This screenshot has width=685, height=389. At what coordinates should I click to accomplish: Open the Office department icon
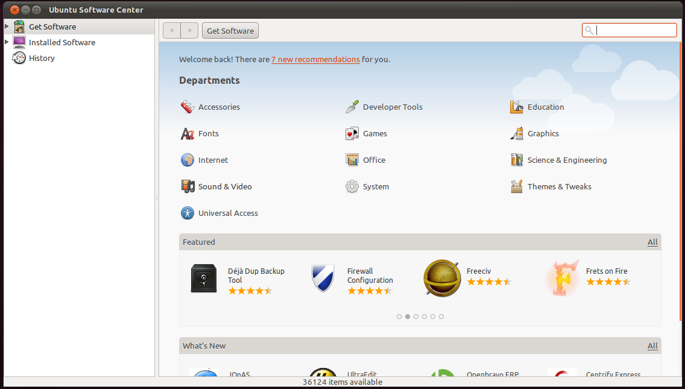352,160
